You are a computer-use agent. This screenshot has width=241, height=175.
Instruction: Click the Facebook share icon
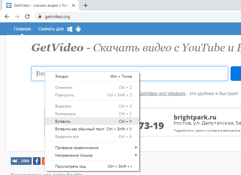pos(37,161)
